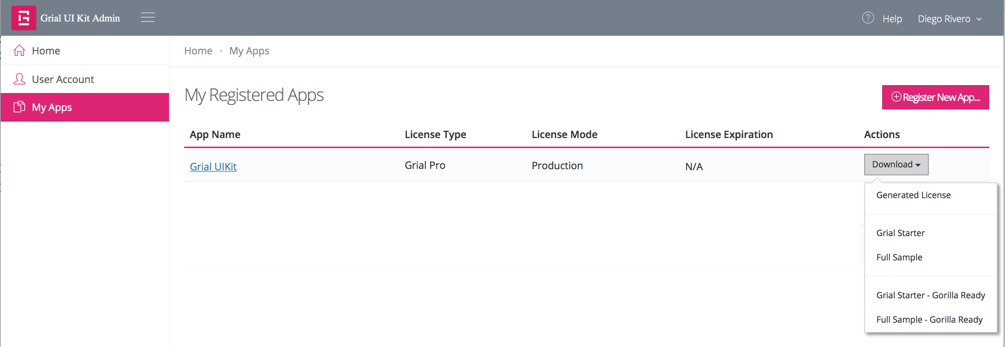Image resolution: width=1005 pixels, height=347 pixels.
Task: Expand the Diego Rivero account dropdown
Action: tap(949, 18)
